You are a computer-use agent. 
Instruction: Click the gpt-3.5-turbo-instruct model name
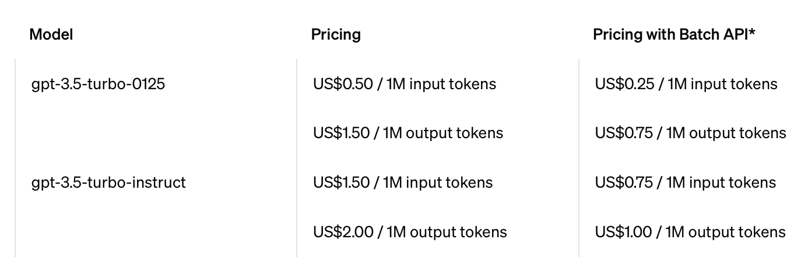point(108,182)
